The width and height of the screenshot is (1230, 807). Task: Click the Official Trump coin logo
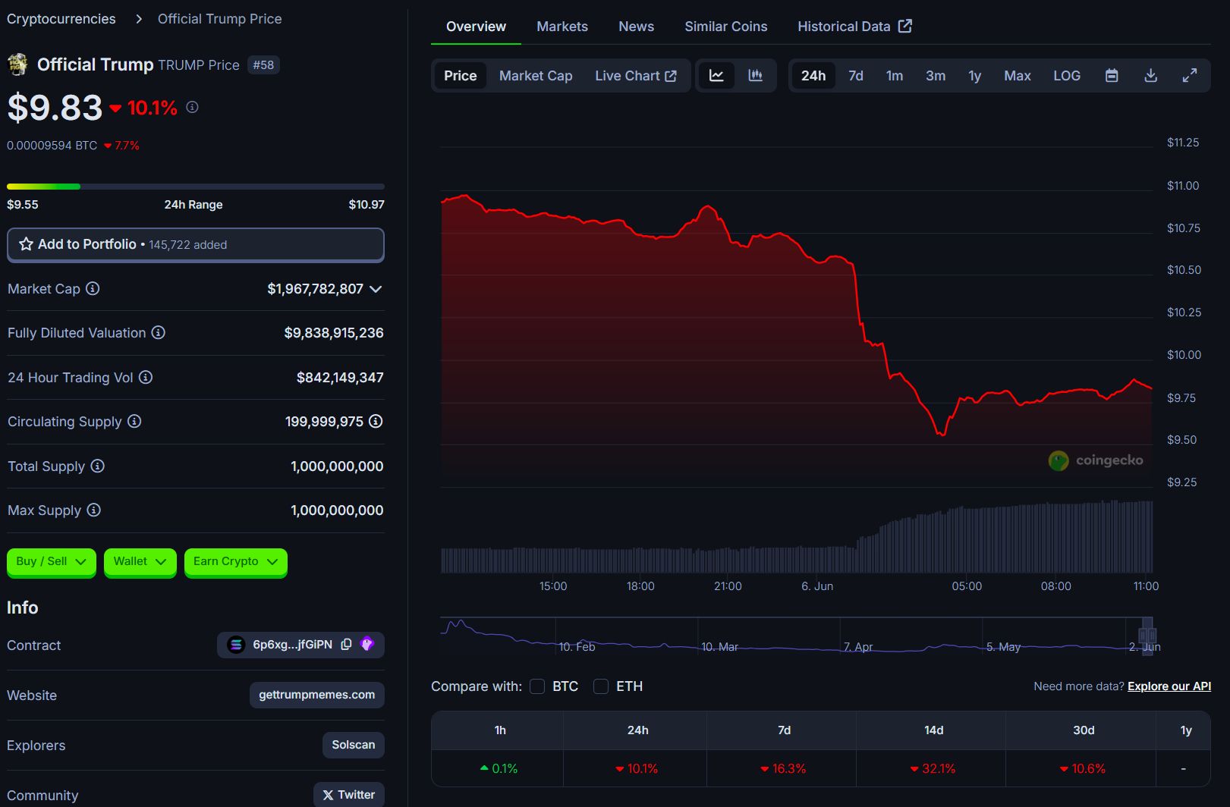pos(17,64)
